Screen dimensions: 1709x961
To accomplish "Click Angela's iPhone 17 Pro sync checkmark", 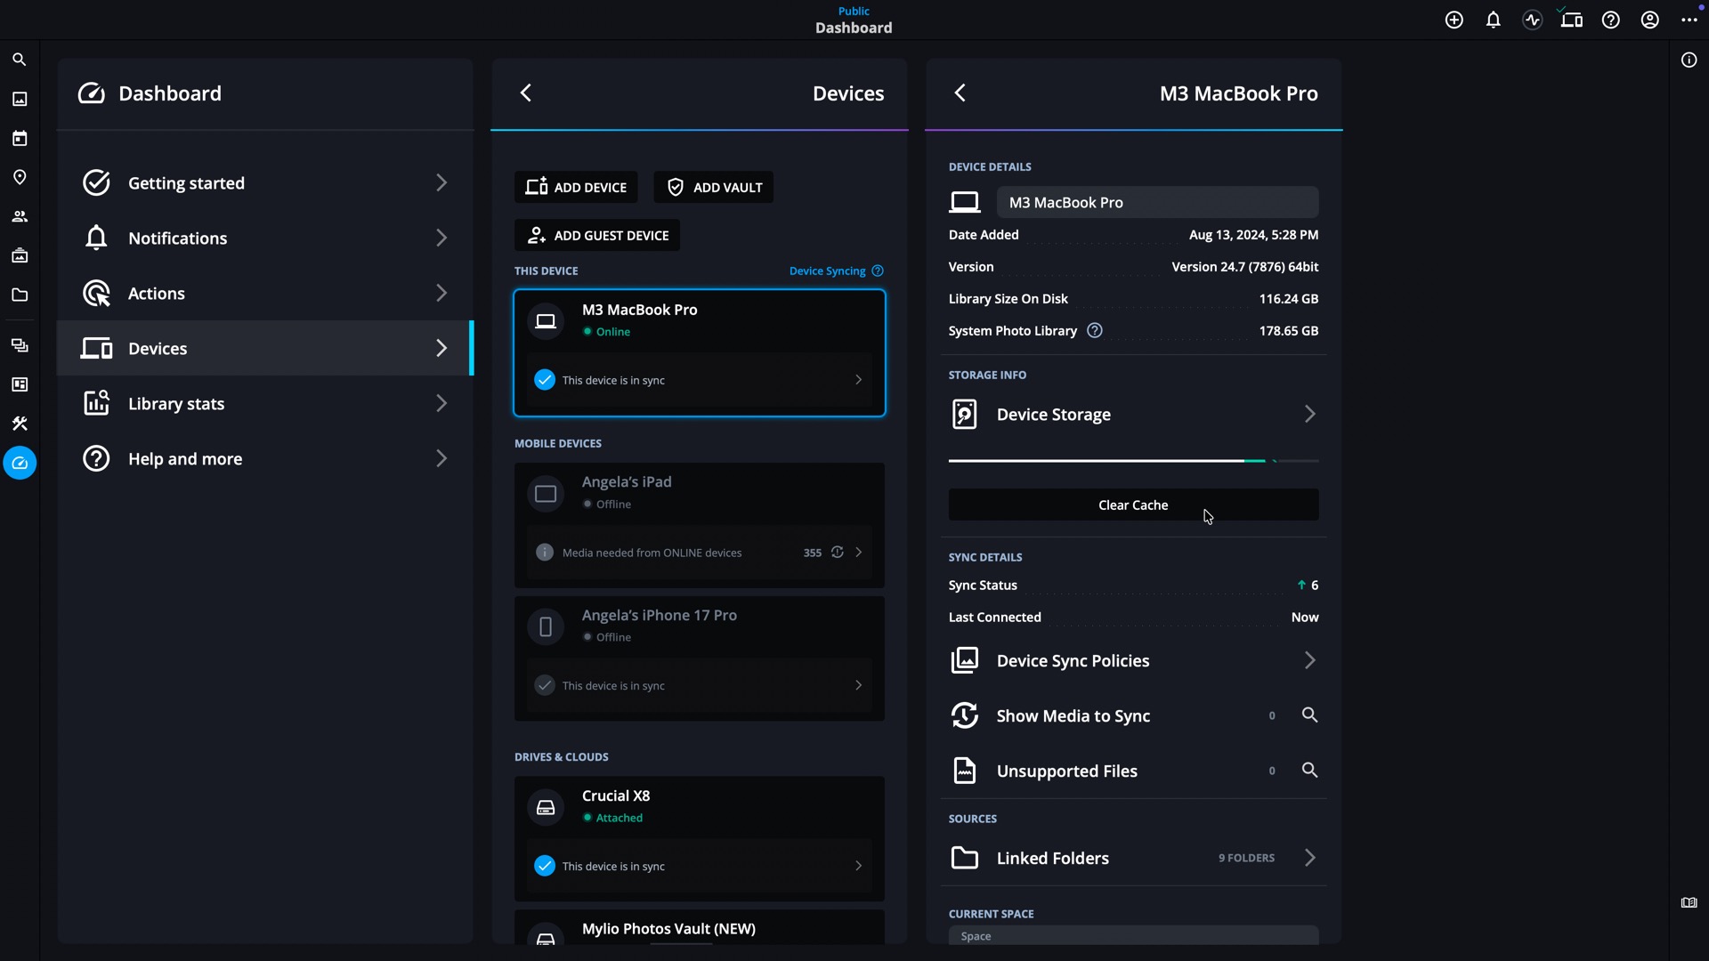I will [545, 685].
